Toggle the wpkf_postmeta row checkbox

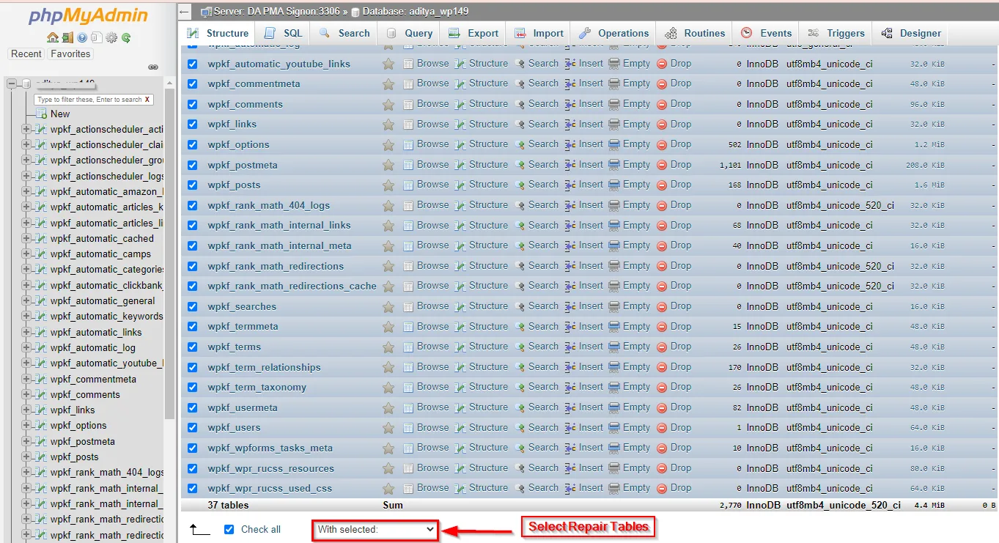click(x=193, y=165)
